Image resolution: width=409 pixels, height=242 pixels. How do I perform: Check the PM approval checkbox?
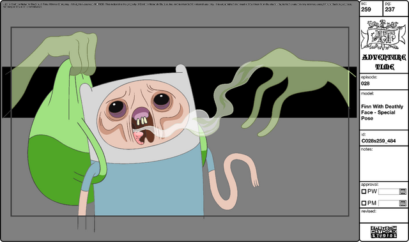(x=364, y=203)
